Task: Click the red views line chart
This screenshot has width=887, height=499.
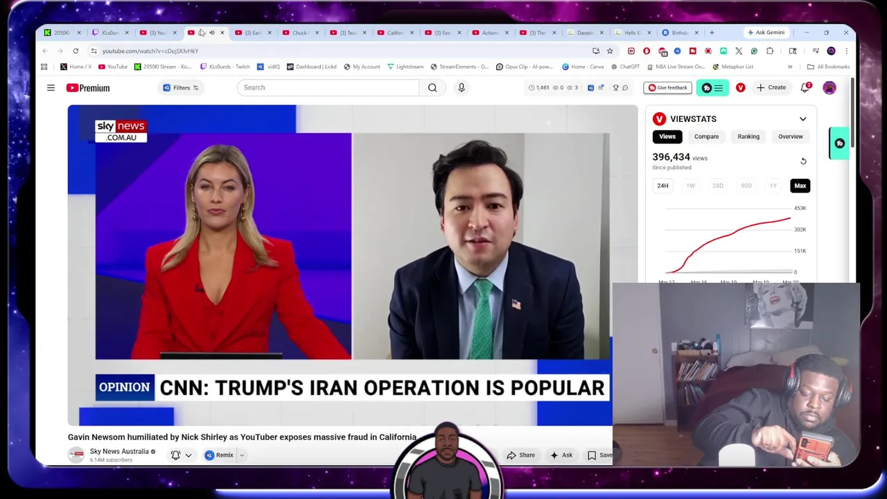Action: click(x=728, y=244)
